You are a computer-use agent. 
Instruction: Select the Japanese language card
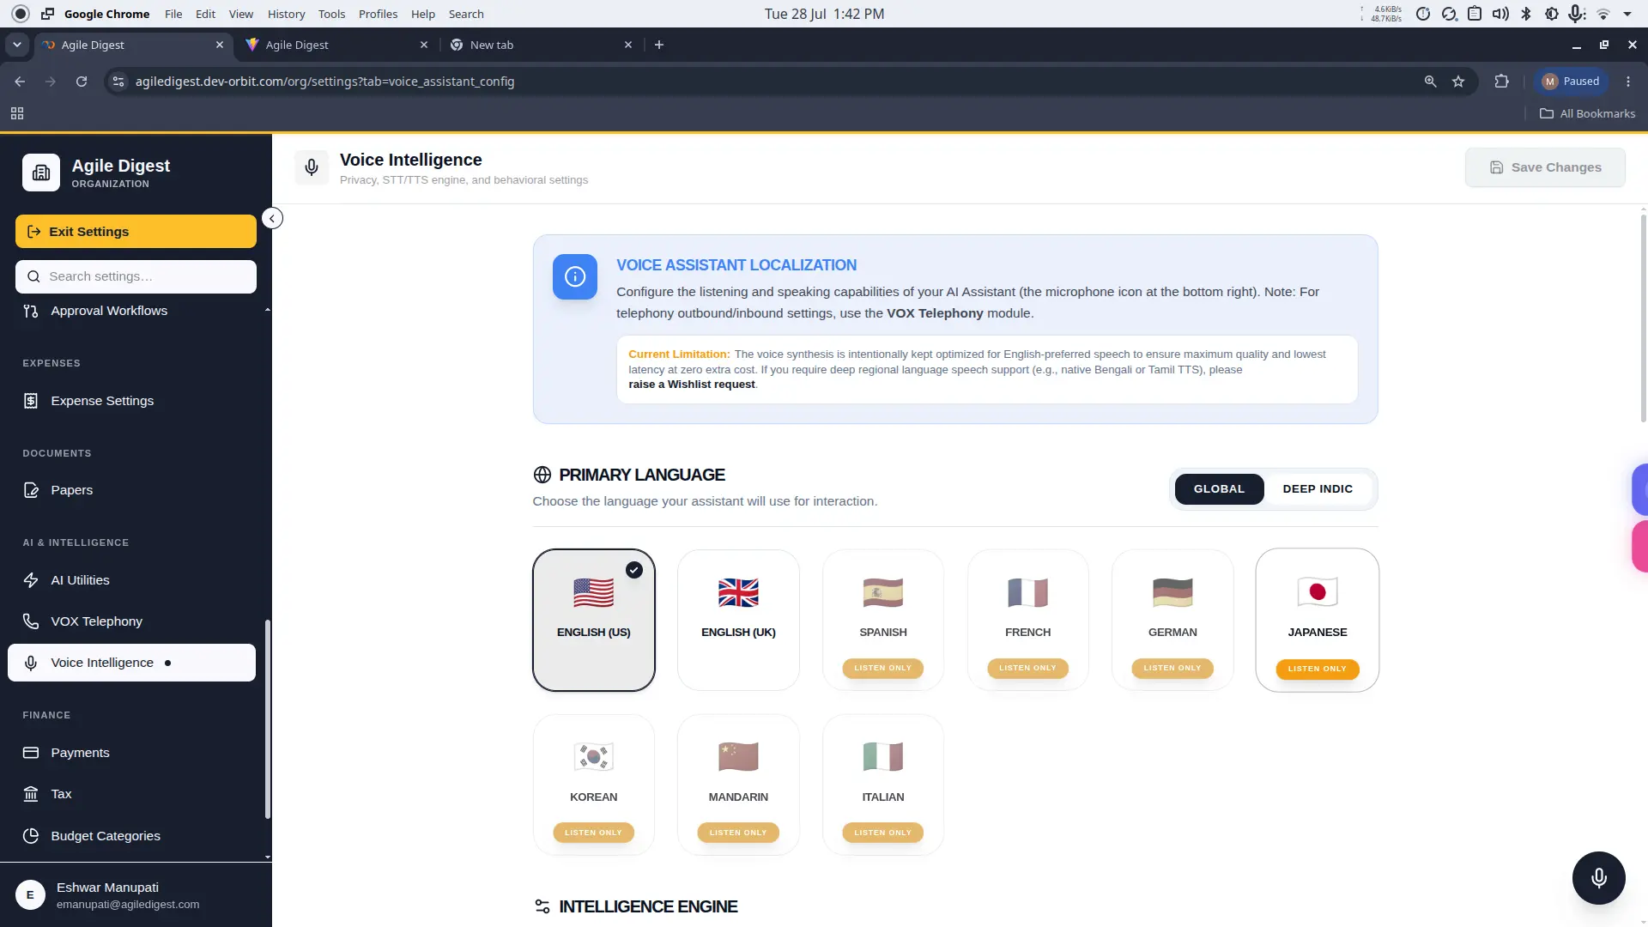pos(1318,620)
